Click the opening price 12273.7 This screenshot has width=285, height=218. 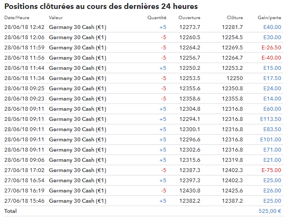pyautogui.click(x=190, y=27)
